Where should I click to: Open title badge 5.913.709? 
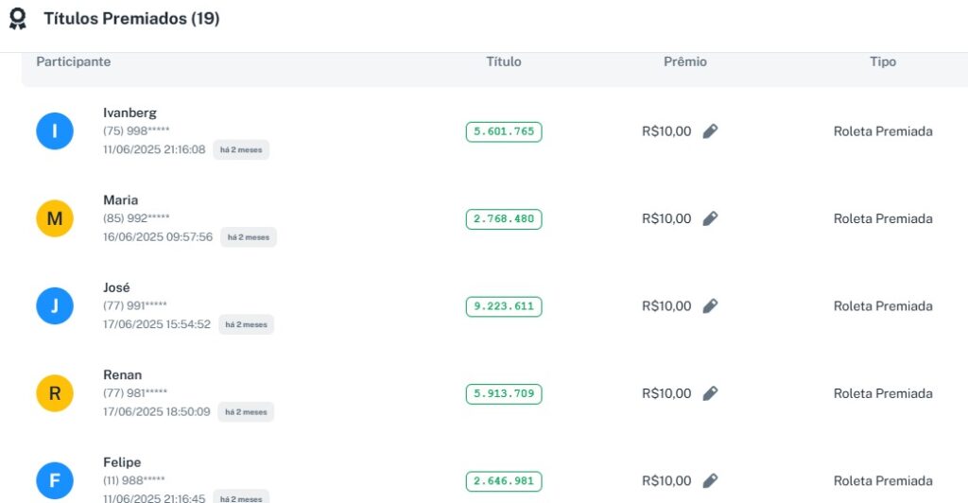pyautogui.click(x=504, y=394)
